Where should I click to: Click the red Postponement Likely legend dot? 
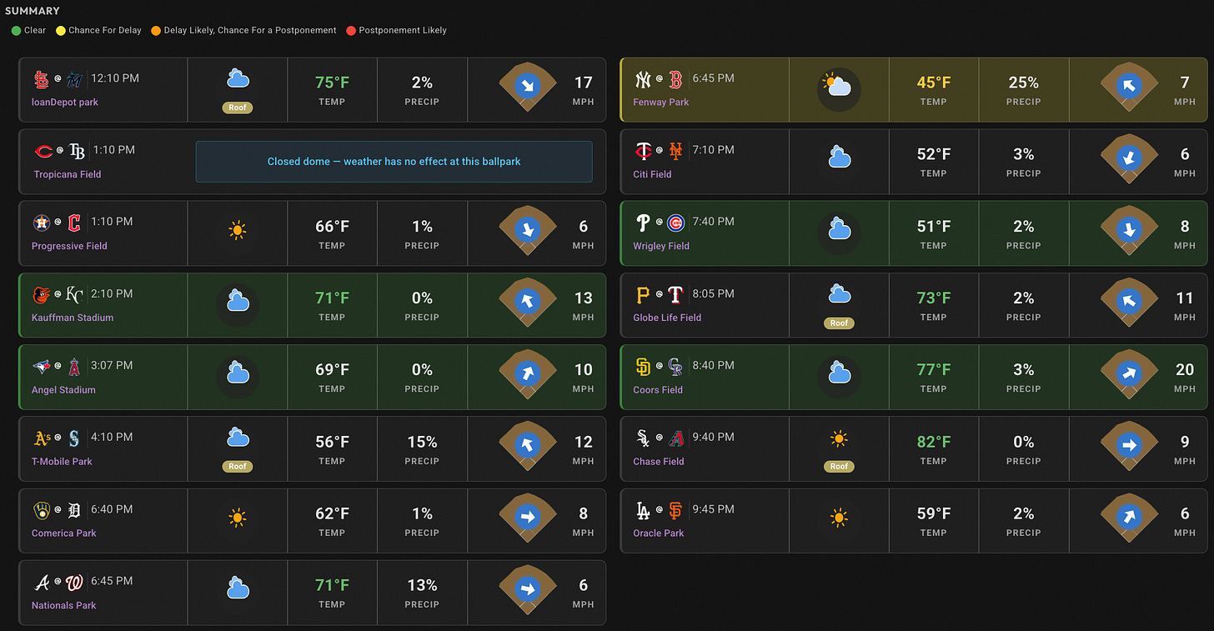pyautogui.click(x=351, y=30)
